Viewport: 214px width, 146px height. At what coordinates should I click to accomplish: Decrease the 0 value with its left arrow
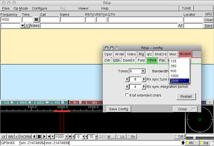click(x=73, y=136)
